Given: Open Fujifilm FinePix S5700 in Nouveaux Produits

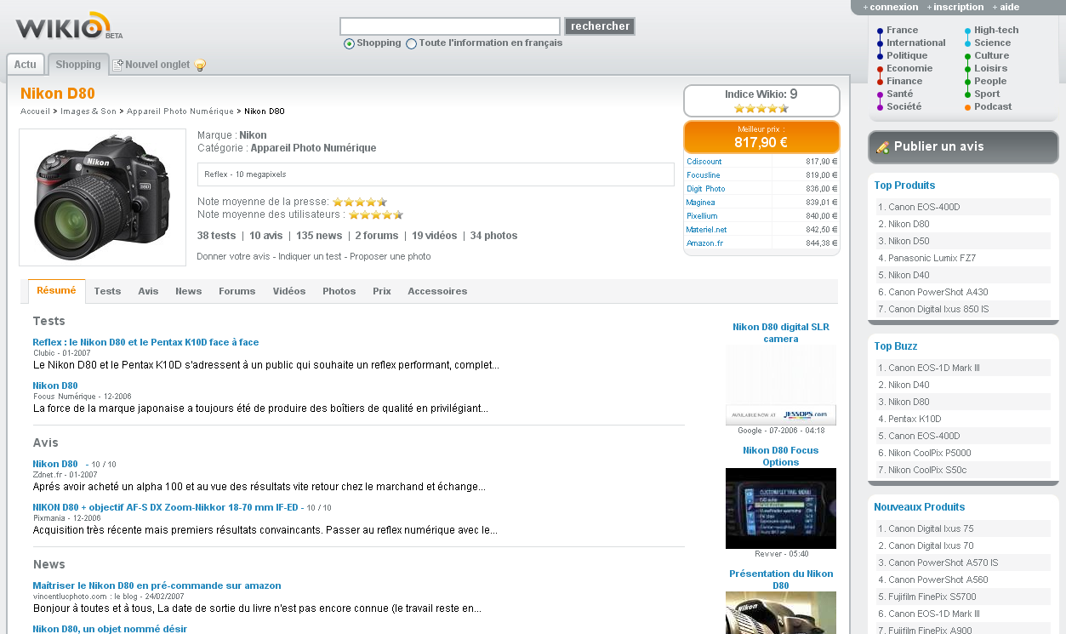Looking at the screenshot, I should (932, 597).
